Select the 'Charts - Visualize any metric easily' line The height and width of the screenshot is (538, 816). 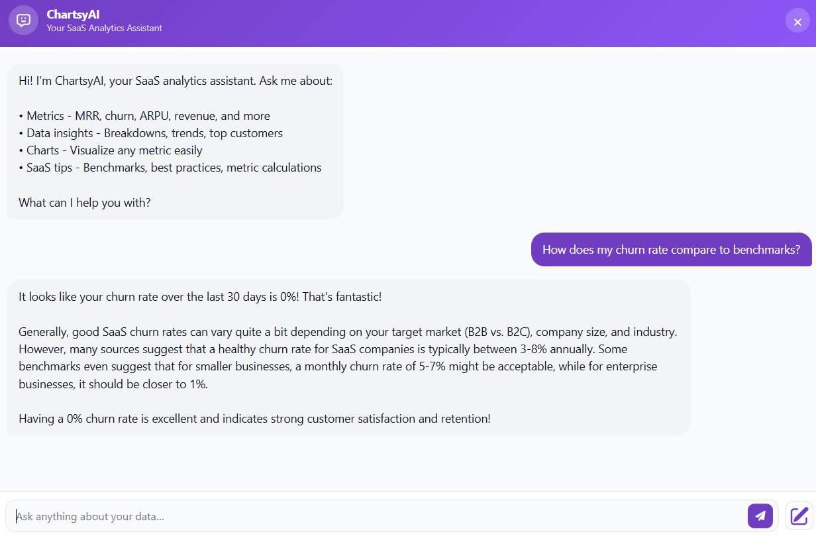tap(114, 150)
